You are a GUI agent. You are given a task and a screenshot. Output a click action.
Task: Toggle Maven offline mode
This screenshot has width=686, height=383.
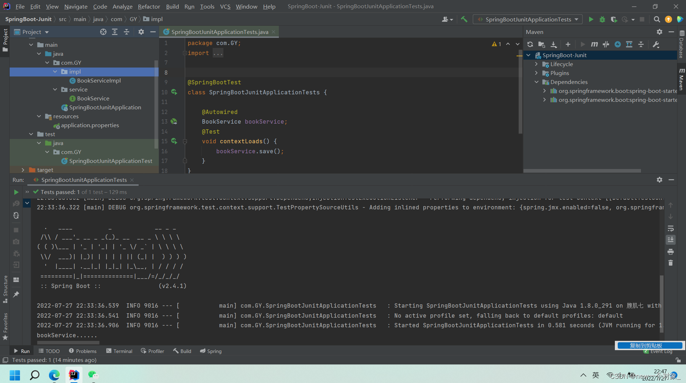[606, 44]
